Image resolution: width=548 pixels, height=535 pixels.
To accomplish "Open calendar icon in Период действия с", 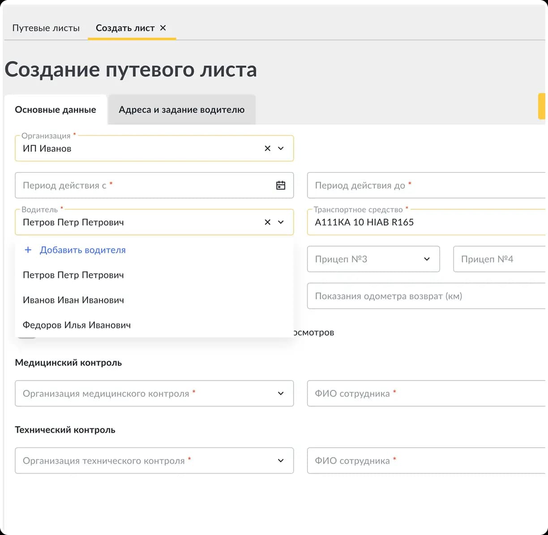I will pyautogui.click(x=281, y=186).
